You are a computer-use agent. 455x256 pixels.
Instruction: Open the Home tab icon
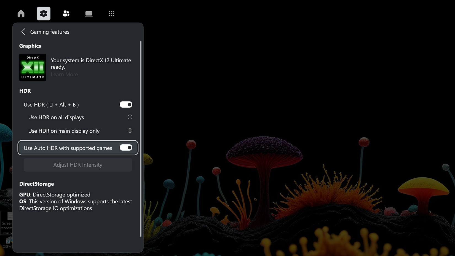pyautogui.click(x=21, y=14)
